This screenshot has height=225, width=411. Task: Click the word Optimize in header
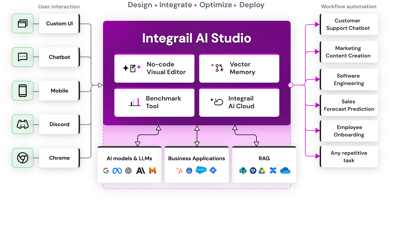pos(216,5)
